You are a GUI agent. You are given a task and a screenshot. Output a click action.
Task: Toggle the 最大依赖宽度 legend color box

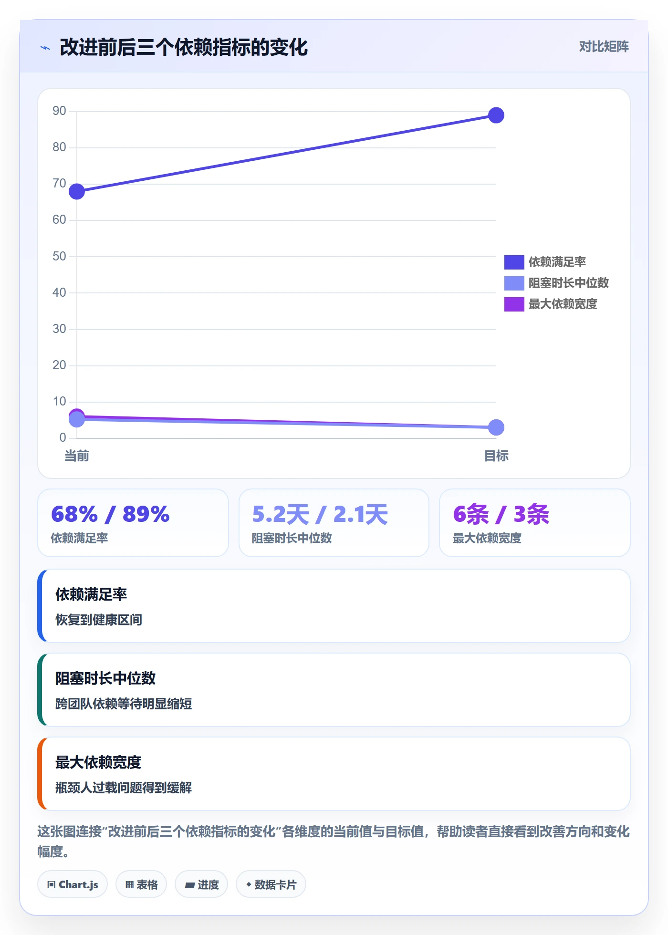pyautogui.click(x=514, y=304)
